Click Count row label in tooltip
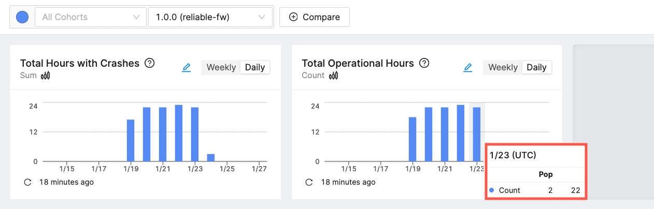This screenshot has width=654, height=209. 509,190
